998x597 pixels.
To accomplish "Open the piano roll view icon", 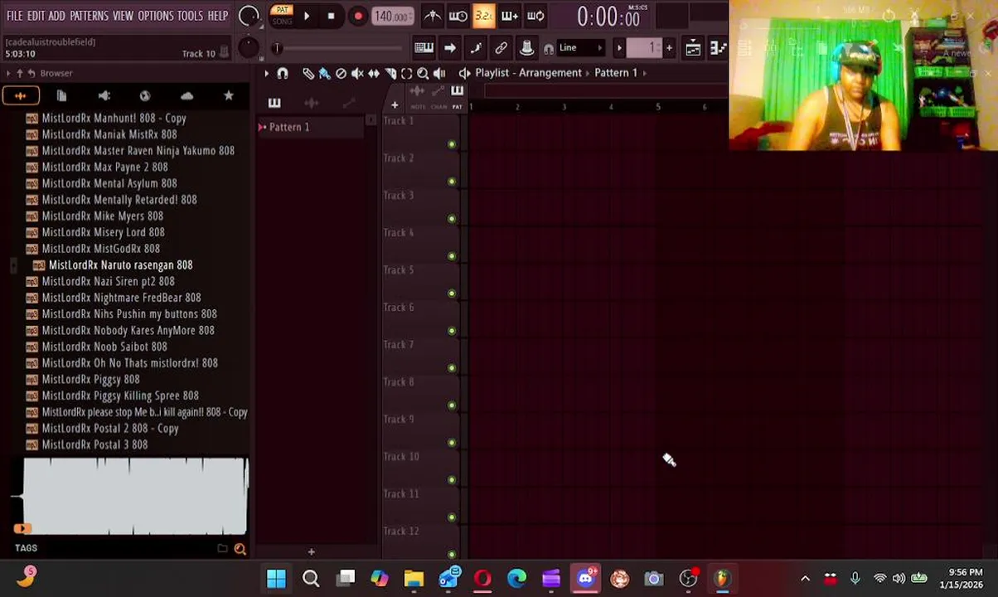I will [719, 48].
